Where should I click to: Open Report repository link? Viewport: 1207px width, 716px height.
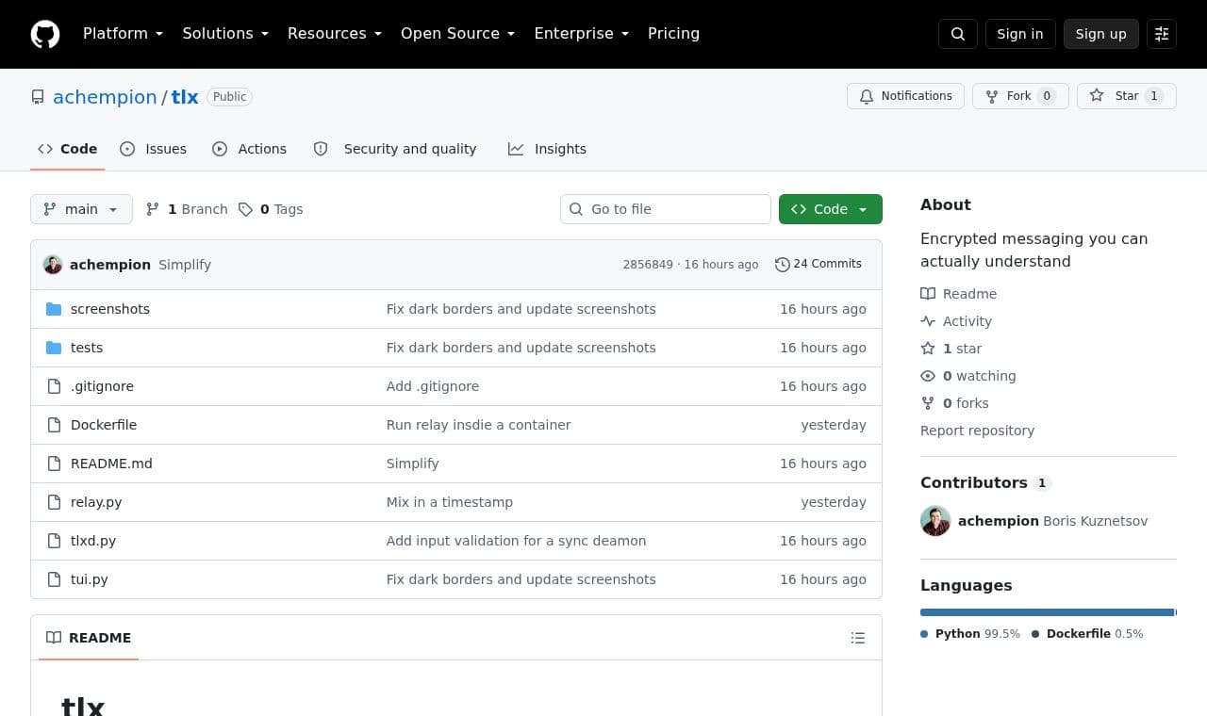tap(977, 431)
